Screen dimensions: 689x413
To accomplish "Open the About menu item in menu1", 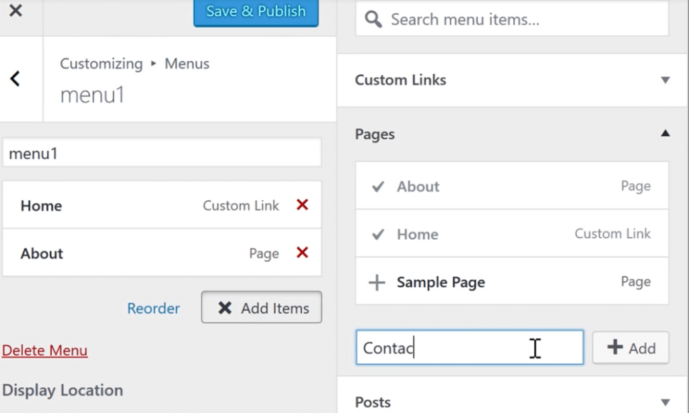I will (x=161, y=253).
